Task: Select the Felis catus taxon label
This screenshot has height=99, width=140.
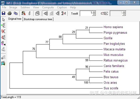Action: (111, 72)
